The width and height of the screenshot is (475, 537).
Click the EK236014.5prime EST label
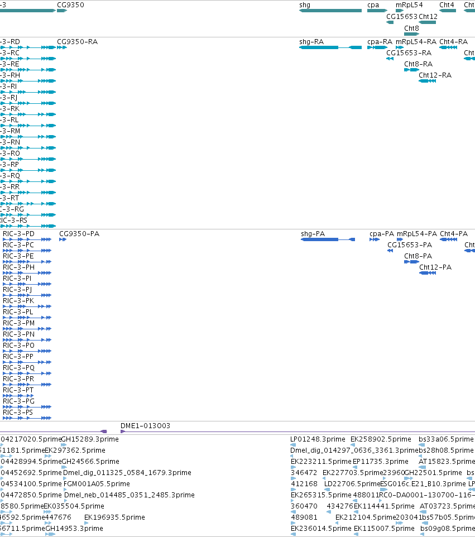[322, 529]
